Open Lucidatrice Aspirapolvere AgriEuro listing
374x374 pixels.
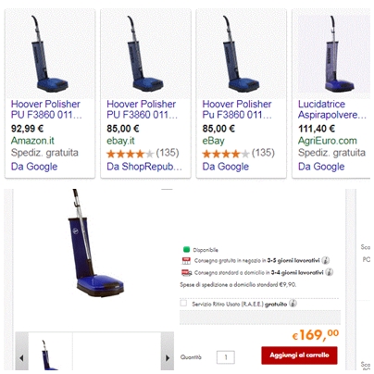[x=332, y=109]
